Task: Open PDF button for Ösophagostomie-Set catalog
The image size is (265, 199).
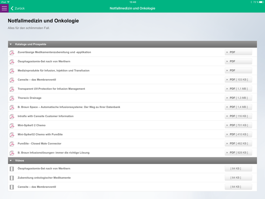Action: [x=238, y=61]
